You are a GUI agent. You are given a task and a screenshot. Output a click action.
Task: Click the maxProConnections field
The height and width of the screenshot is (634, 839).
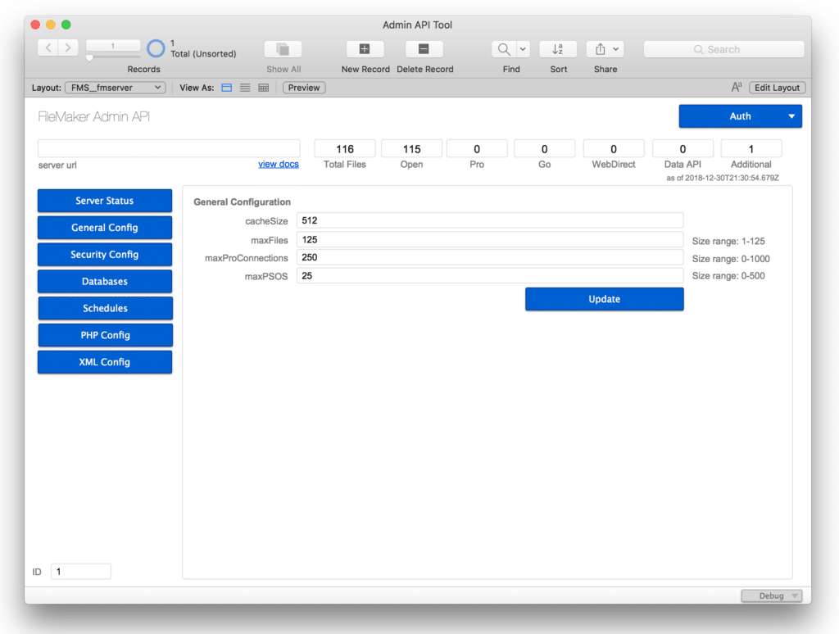tap(490, 257)
